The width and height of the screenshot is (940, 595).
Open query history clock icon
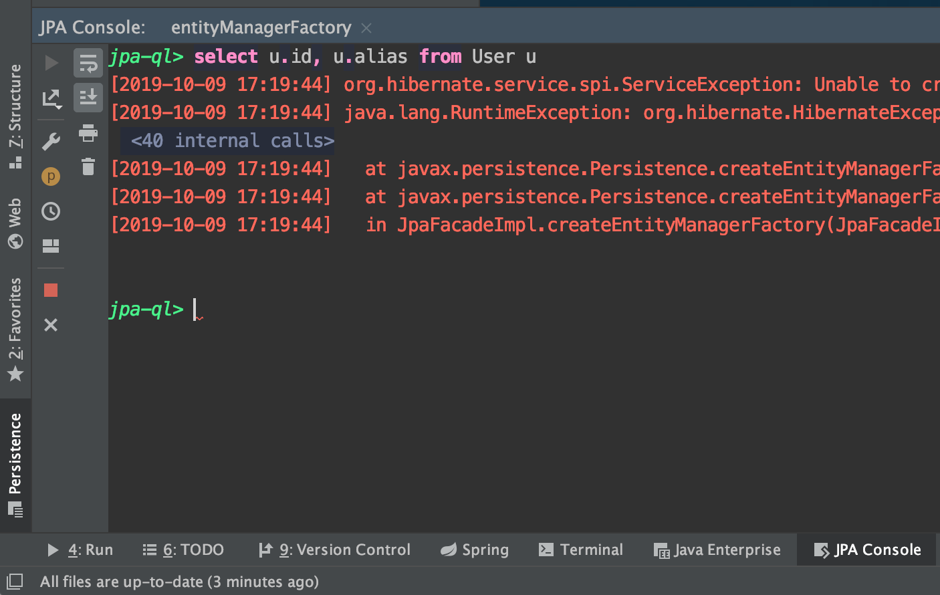51,211
